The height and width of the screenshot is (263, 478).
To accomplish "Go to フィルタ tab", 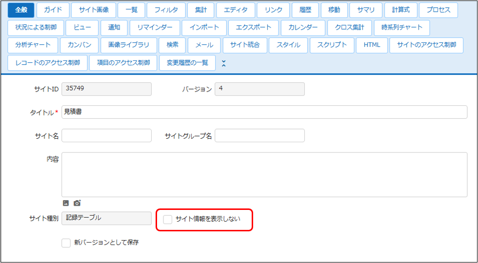I will point(166,10).
